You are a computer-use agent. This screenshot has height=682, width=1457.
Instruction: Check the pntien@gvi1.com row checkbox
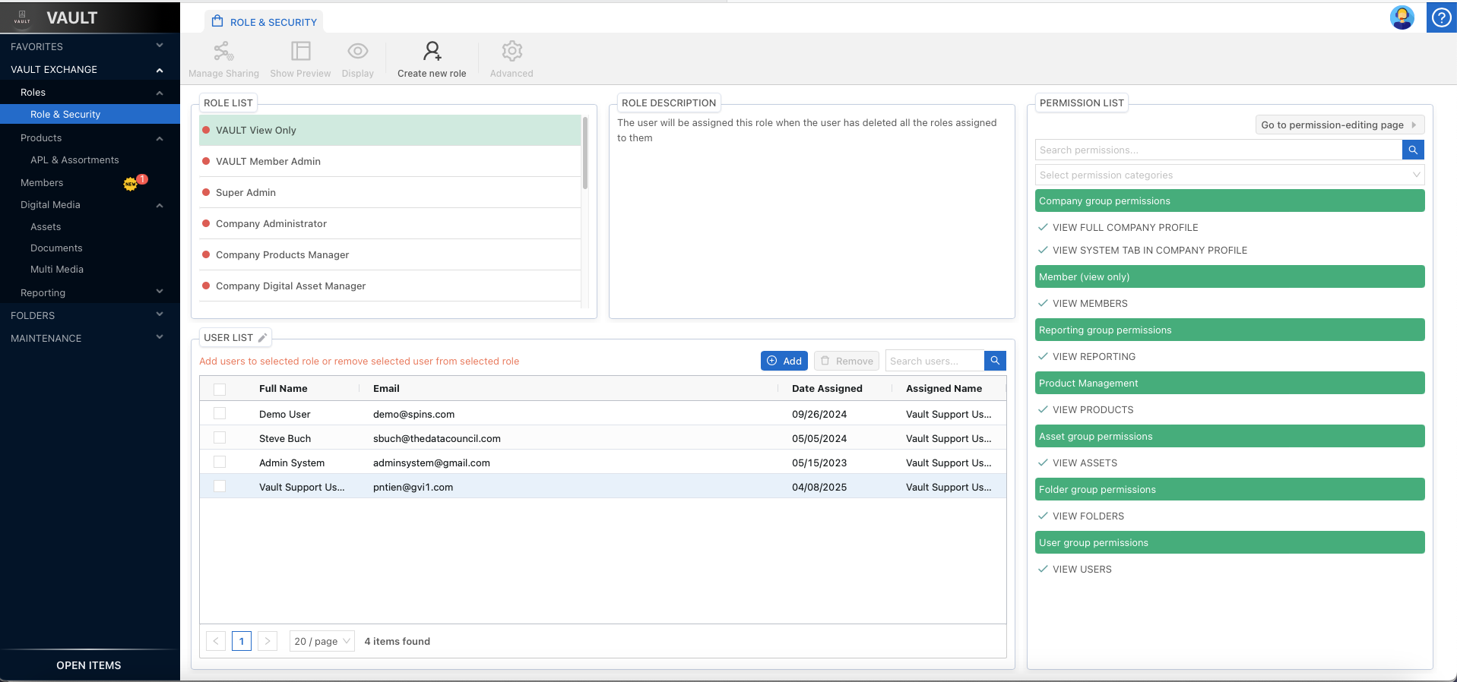[220, 486]
